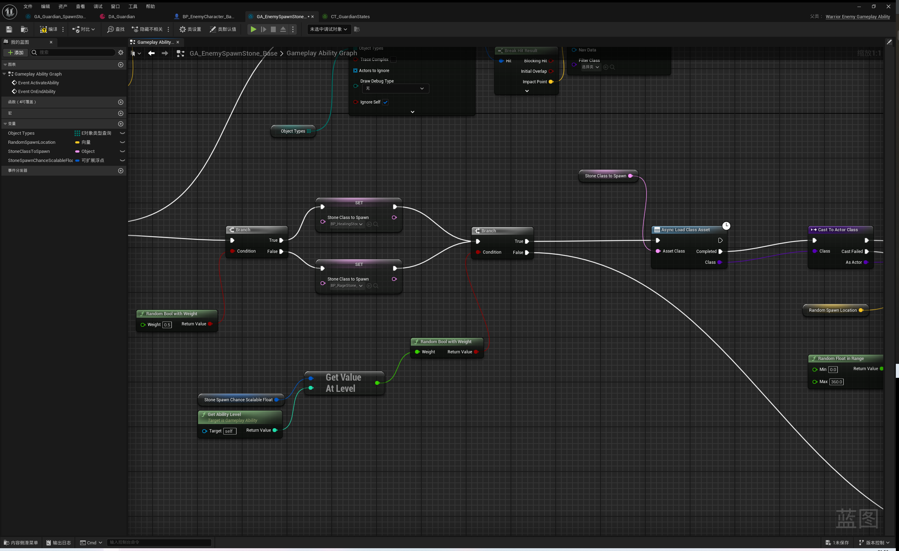Open parent class Warrior Enemy Gameplay Ability link
899x551 pixels.
tap(857, 16)
